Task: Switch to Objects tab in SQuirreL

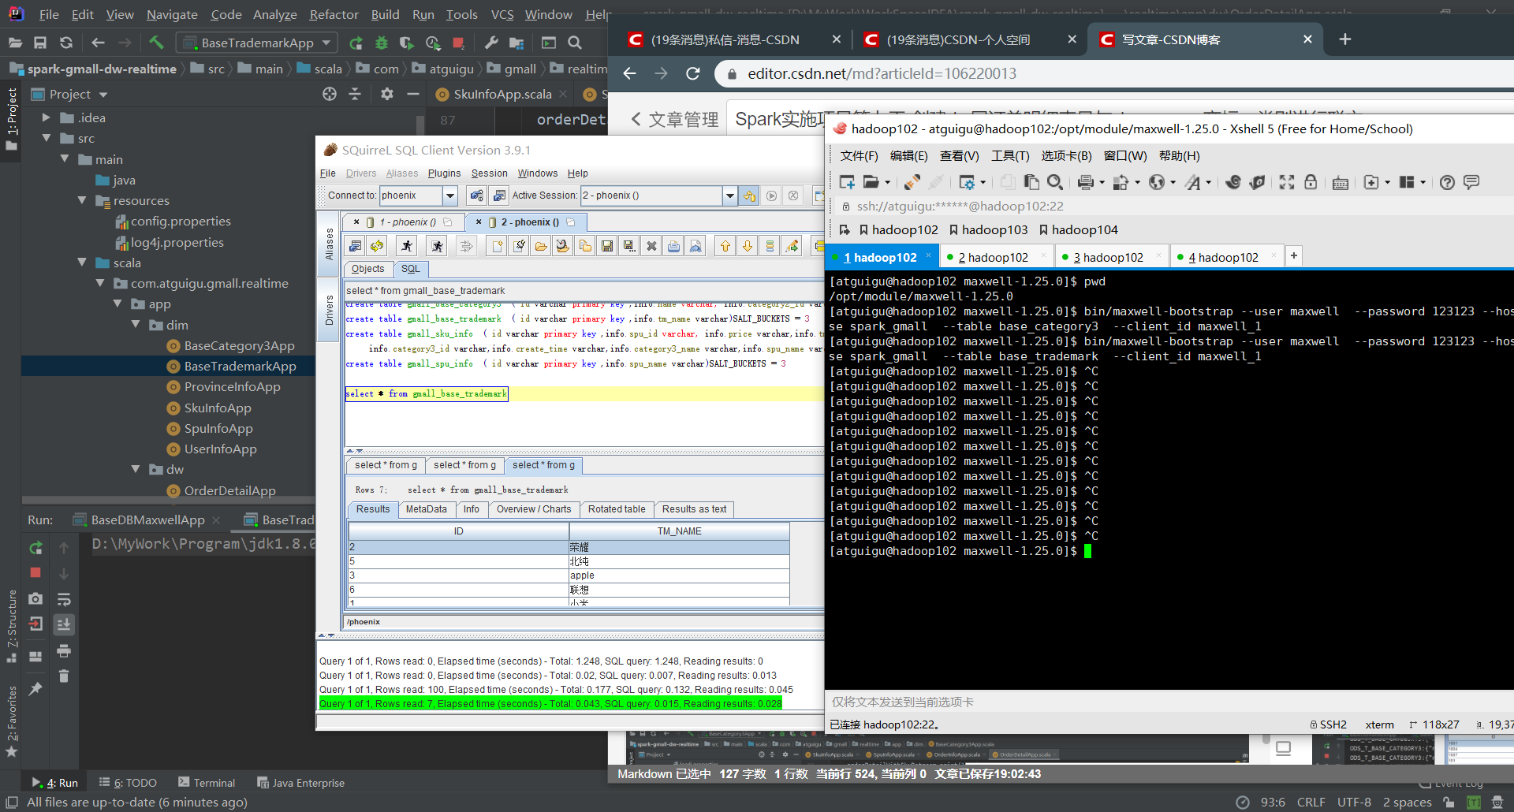Action: [367, 269]
